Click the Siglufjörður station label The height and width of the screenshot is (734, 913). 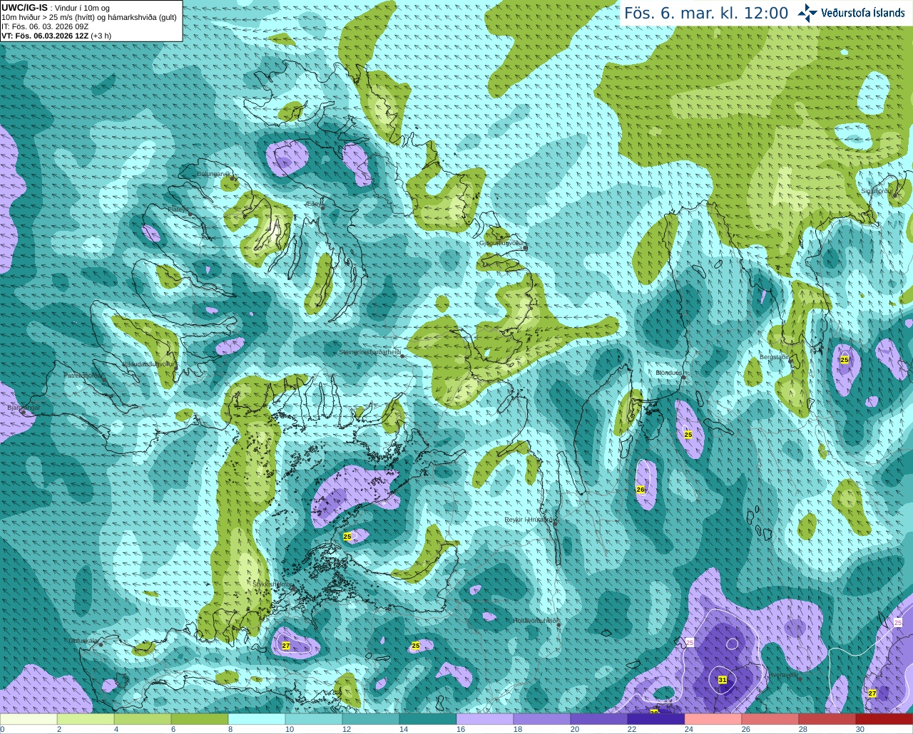tap(877, 191)
